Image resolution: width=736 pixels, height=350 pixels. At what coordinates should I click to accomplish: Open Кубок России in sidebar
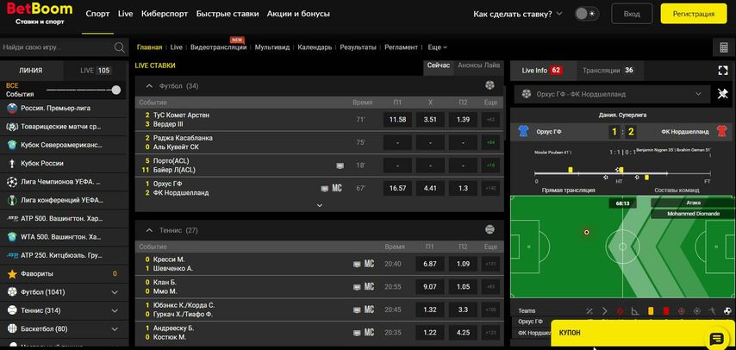coord(65,163)
